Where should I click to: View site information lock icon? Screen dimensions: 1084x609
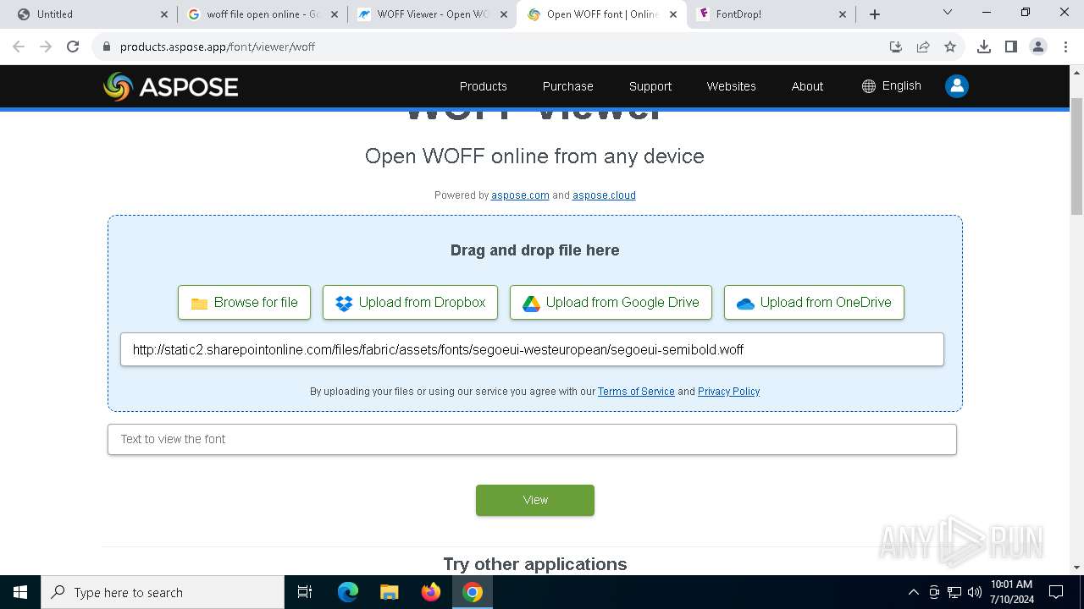[x=107, y=47]
